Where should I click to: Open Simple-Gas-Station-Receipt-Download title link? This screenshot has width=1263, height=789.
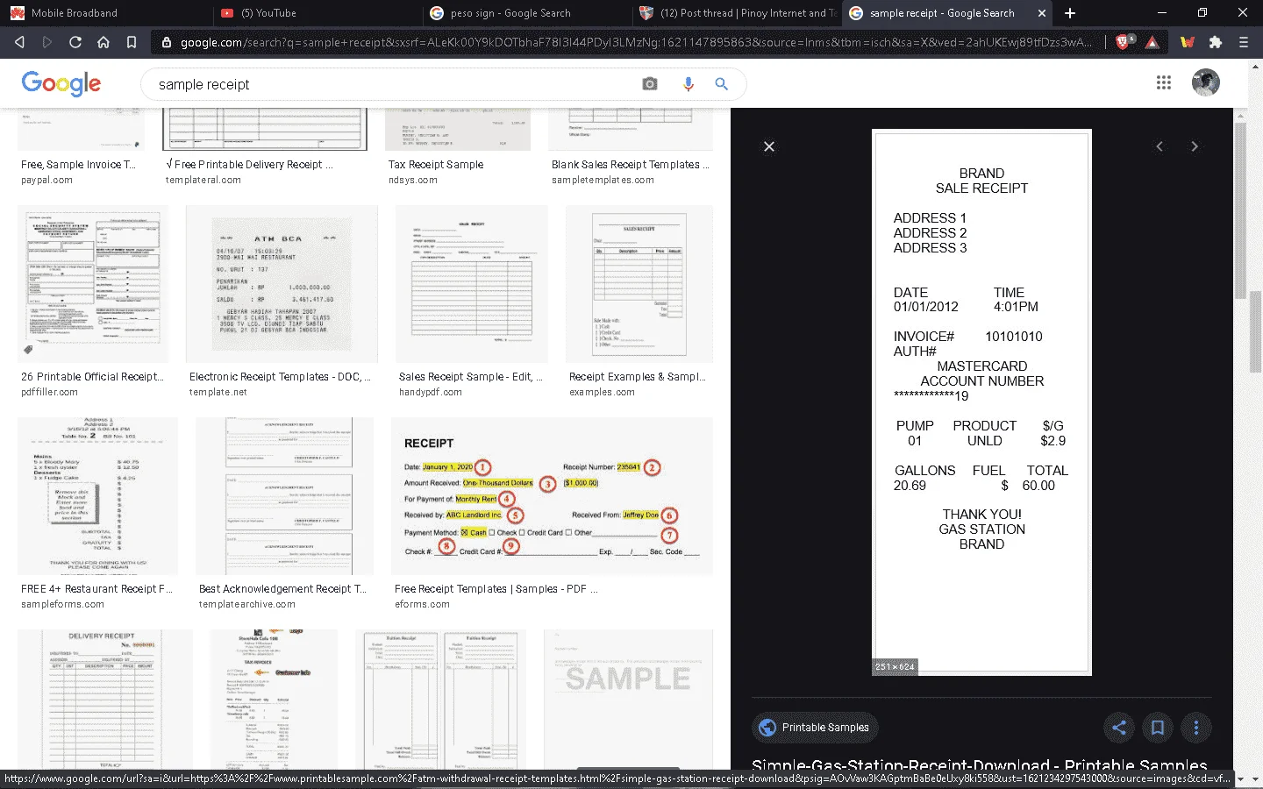[x=979, y=765]
